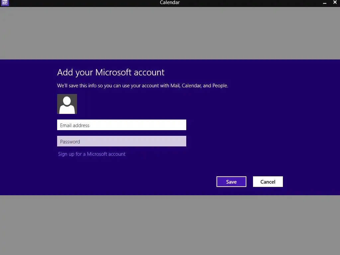Viewport: 340px width, 255px height.
Task: Close the Calendar window
Action: pyautogui.click(x=335, y=2)
